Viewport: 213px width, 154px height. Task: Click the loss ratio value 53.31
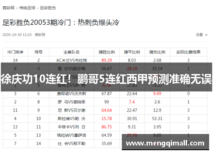(157, 119)
